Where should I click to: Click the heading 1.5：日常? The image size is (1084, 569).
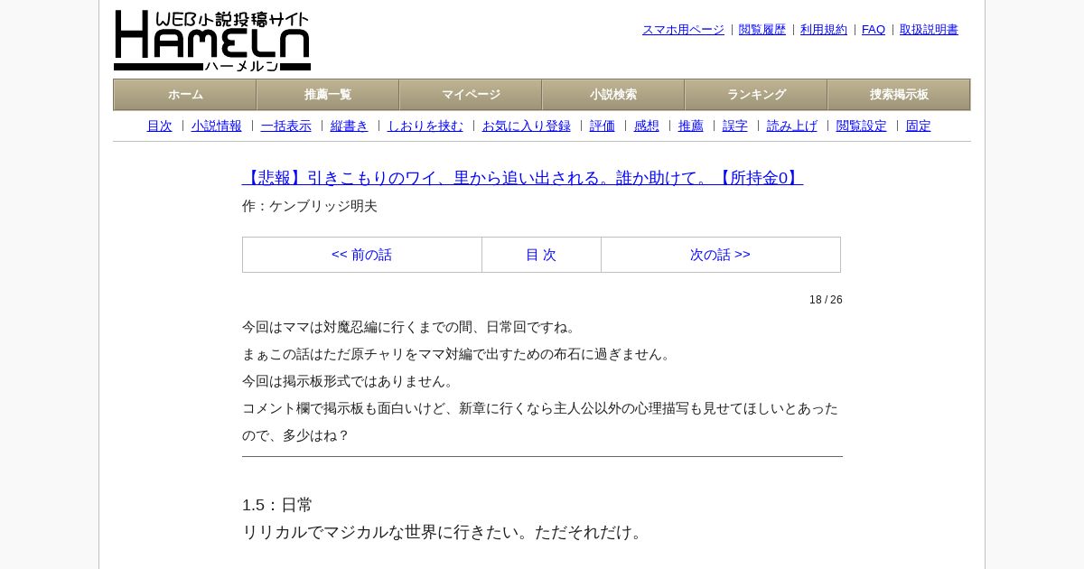pos(277,505)
